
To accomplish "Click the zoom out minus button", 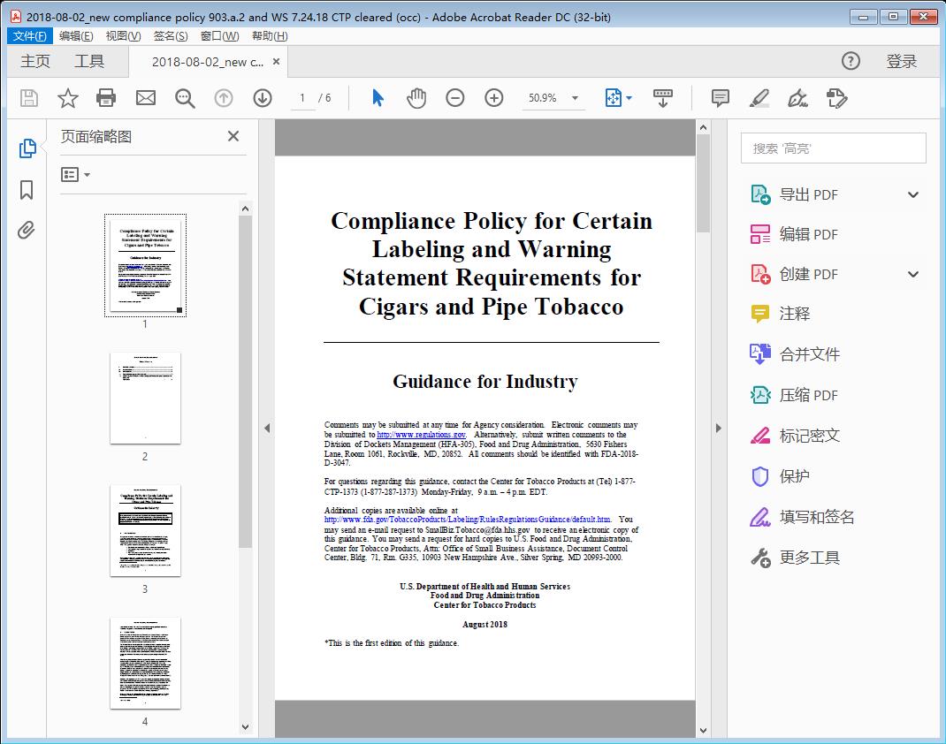I will [x=455, y=98].
